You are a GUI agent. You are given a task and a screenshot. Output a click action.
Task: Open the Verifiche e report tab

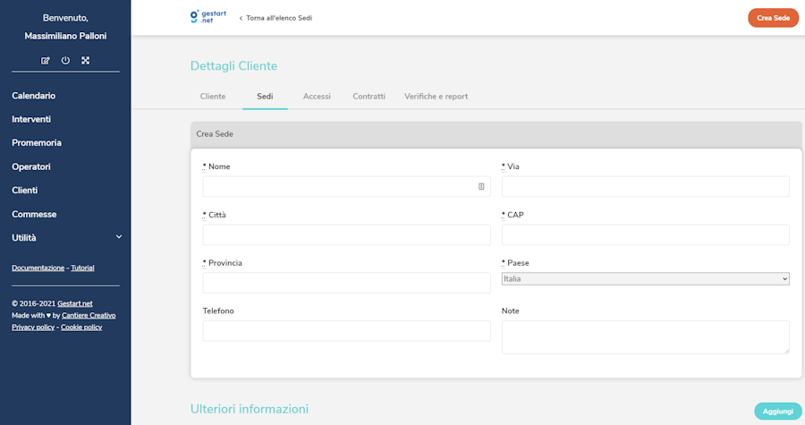[436, 97]
